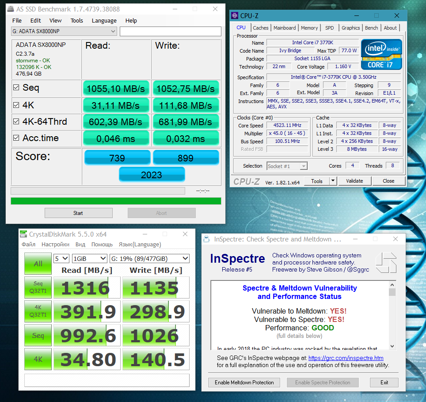
Task: Toggle the Acc.time test checkbox
Action: [x=16, y=138]
